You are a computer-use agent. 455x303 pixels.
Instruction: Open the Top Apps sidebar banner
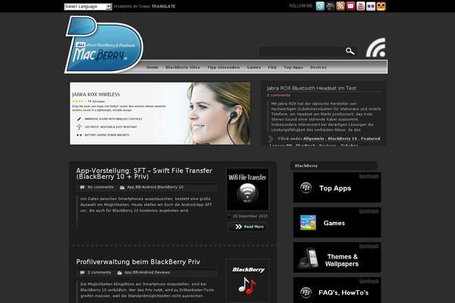[337, 188]
